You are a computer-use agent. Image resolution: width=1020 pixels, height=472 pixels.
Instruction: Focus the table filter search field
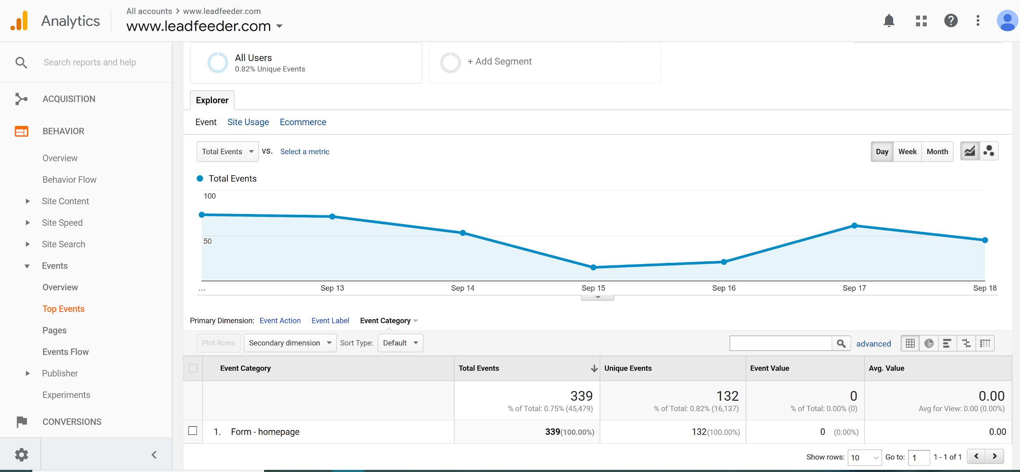point(781,343)
